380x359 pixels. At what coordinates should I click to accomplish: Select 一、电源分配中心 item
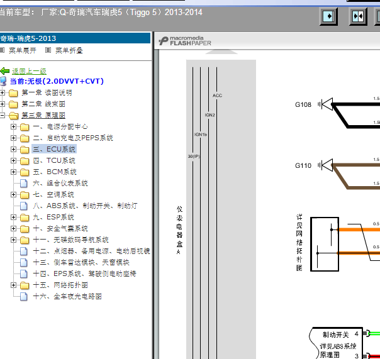60,126
